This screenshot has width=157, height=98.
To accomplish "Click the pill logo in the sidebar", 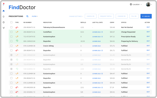I will [x=4, y=4].
